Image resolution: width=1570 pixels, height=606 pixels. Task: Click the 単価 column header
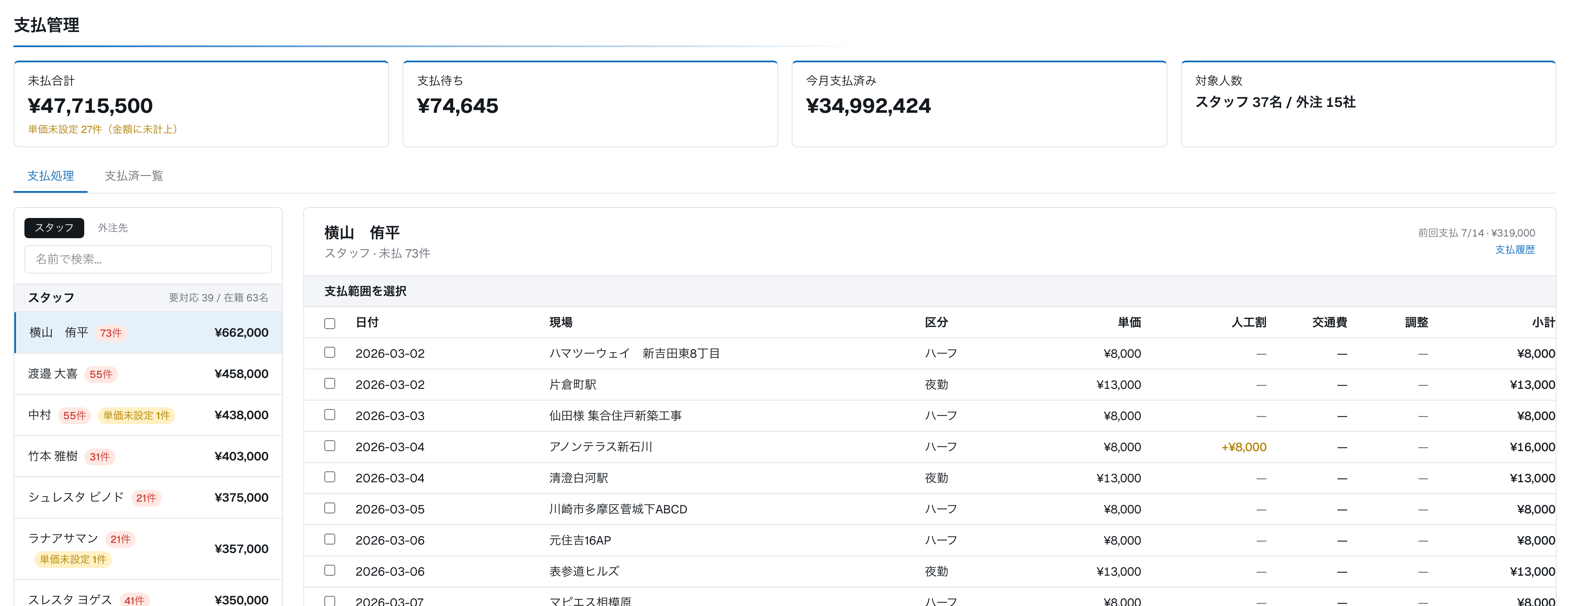1129,322
